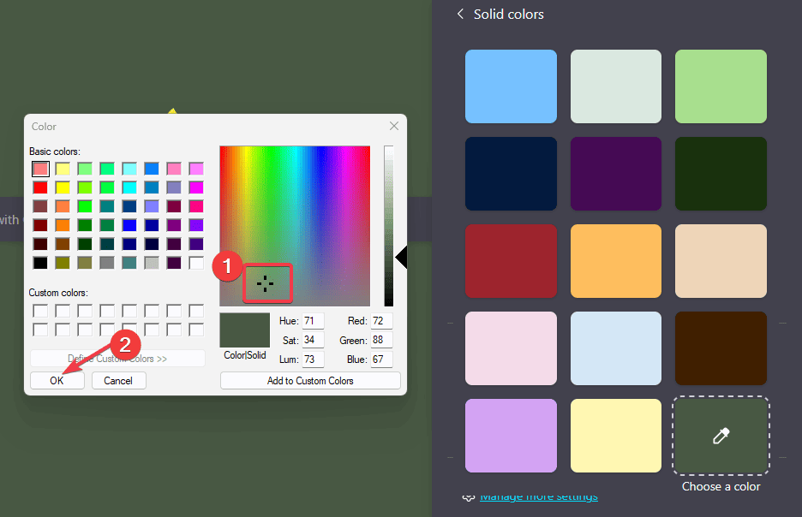Confirm color with the OK button

point(57,381)
